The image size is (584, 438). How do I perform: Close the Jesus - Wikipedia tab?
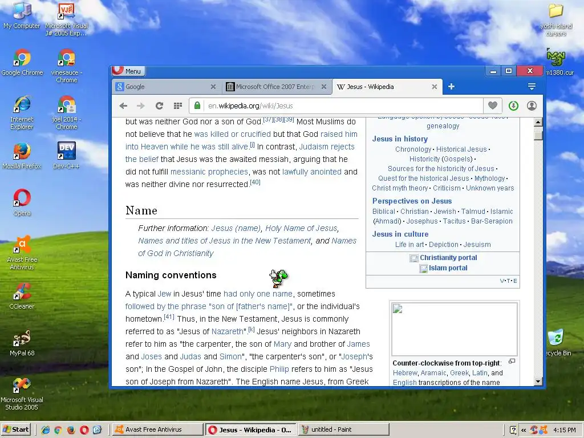434,87
